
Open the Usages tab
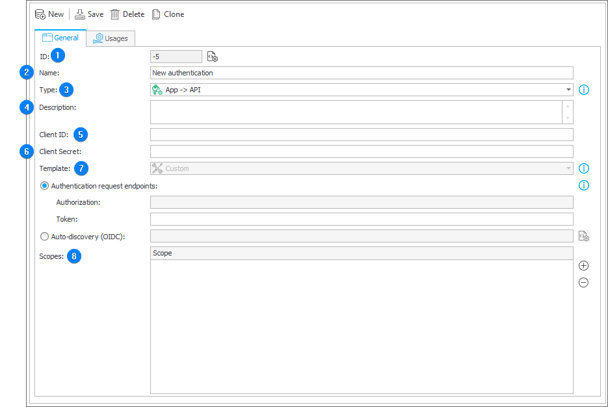(111, 38)
